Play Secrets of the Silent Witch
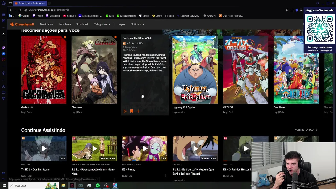 coord(125,111)
